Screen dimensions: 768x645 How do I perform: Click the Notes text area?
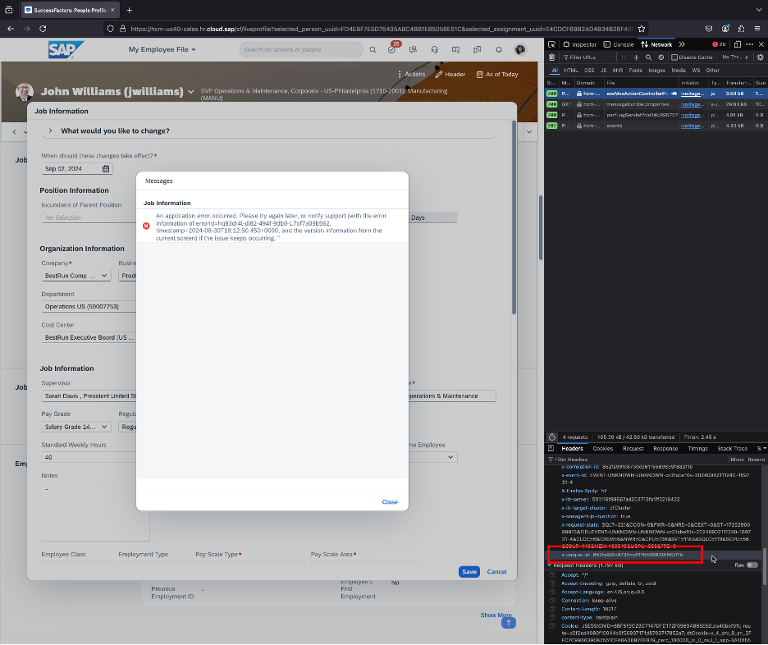(95, 511)
